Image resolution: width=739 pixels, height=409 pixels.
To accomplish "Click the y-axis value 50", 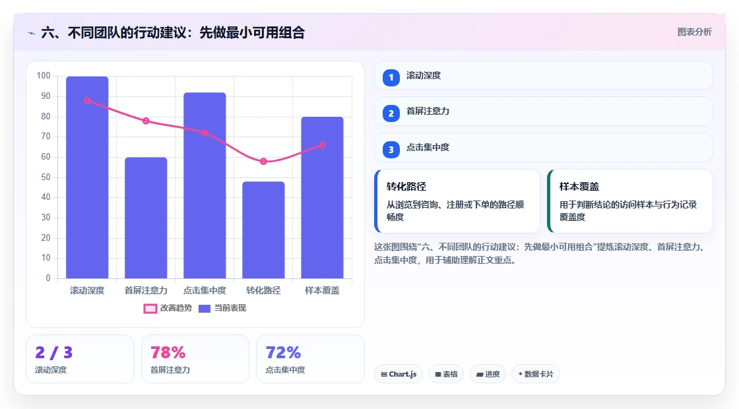I will coord(46,177).
